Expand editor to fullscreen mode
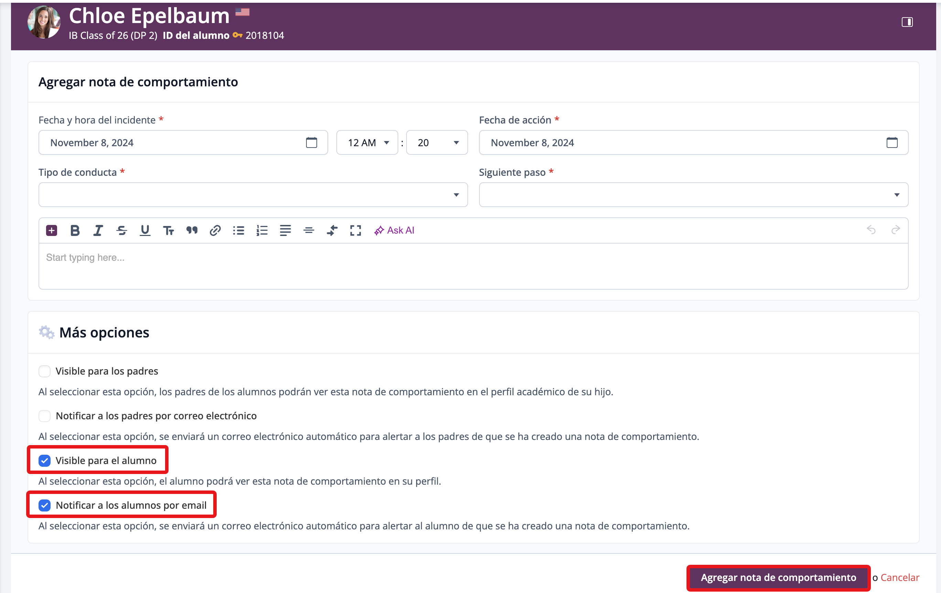 click(355, 231)
